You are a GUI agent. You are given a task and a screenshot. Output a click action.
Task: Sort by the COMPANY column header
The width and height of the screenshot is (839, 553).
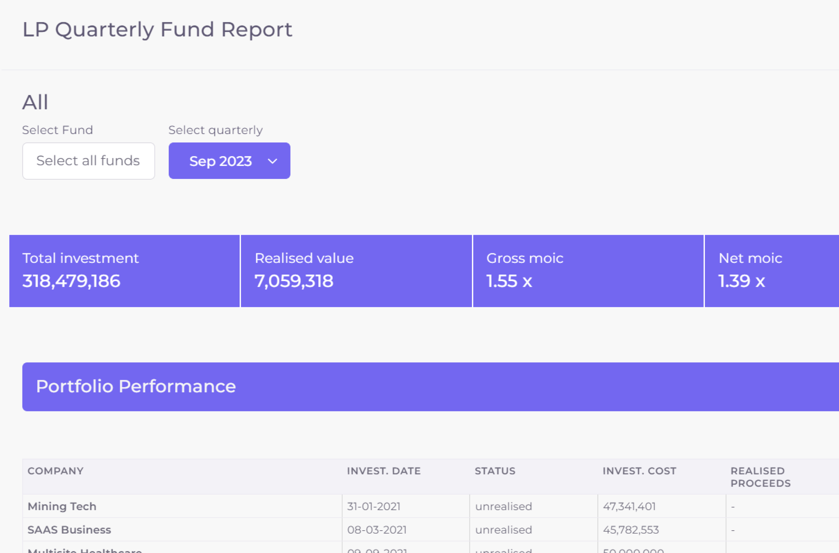[x=55, y=471]
